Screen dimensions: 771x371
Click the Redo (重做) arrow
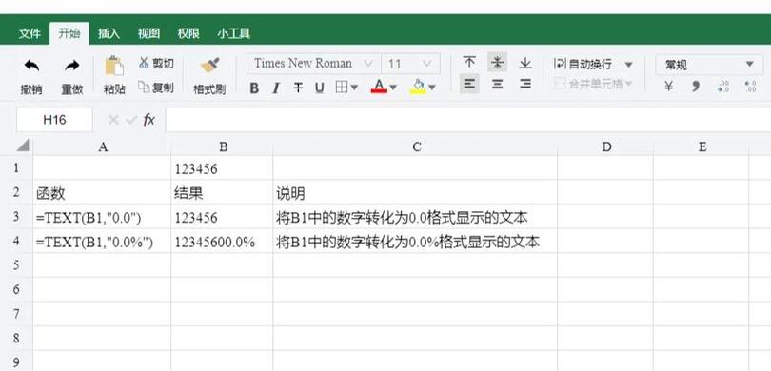[x=71, y=66]
